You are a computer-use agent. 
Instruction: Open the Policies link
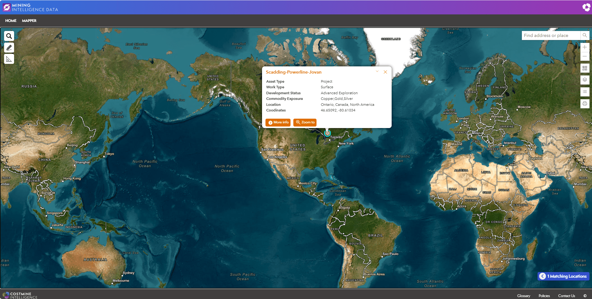click(544, 296)
